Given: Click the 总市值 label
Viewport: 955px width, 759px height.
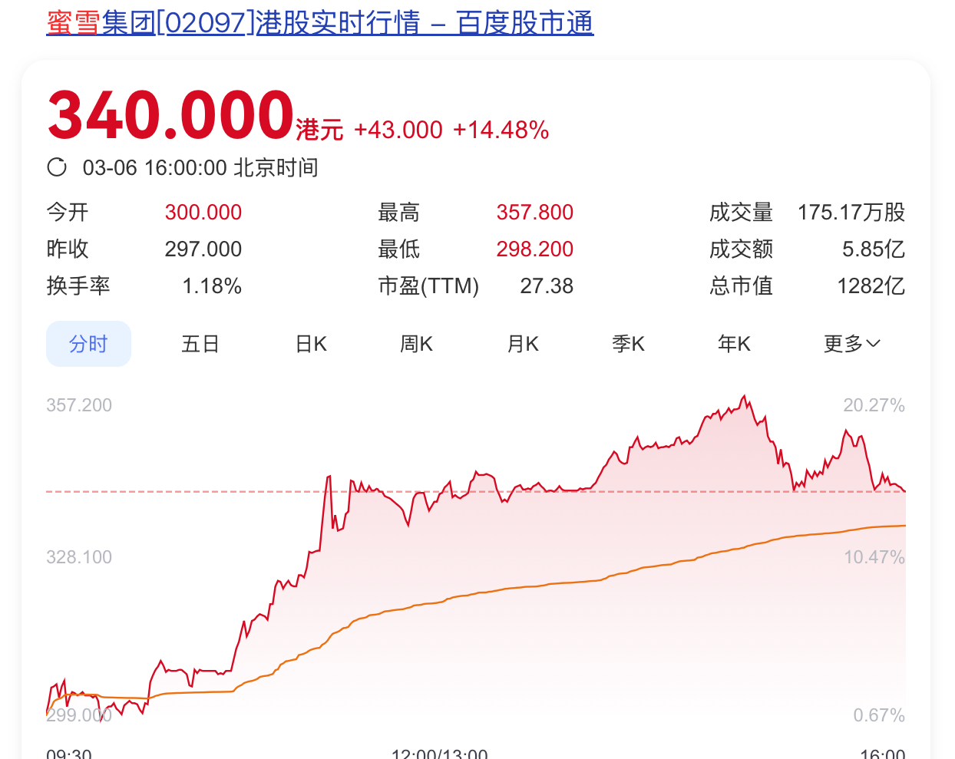Looking at the screenshot, I should coord(742,285).
